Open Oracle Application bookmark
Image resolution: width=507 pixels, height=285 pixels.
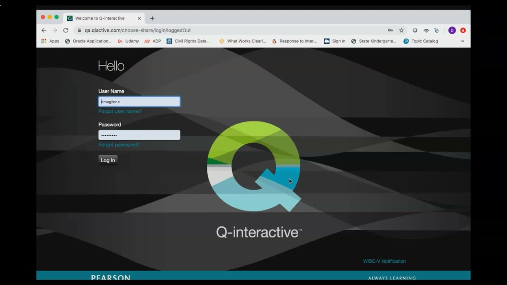point(88,41)
